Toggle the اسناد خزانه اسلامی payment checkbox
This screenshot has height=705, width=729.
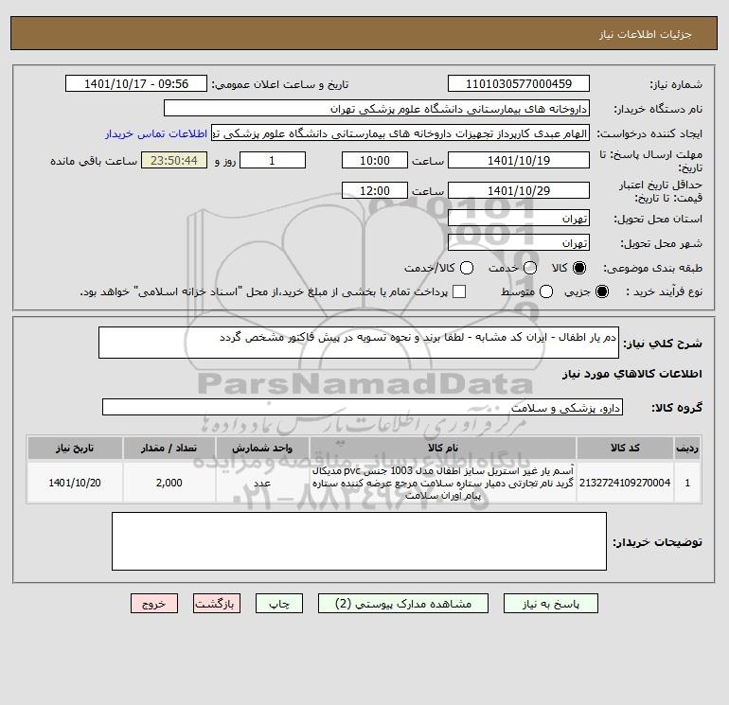[459, 291]
